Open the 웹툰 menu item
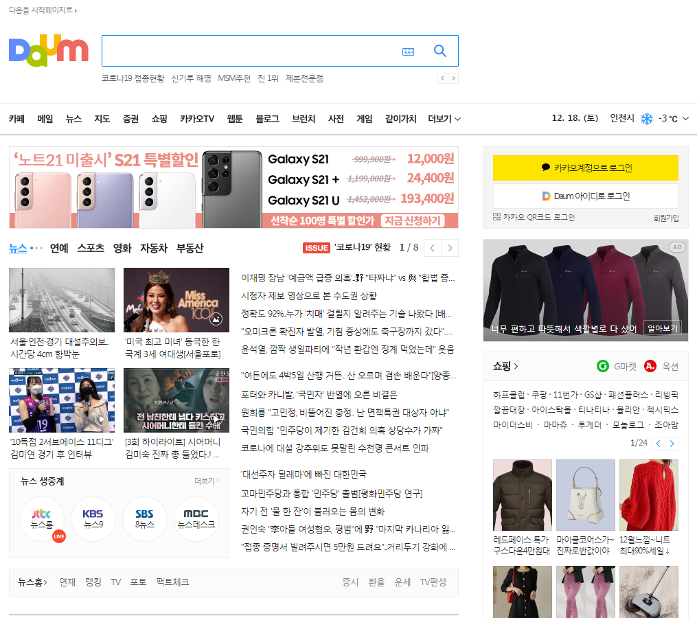Screen dimensions: 697x618 coord(235,119)
